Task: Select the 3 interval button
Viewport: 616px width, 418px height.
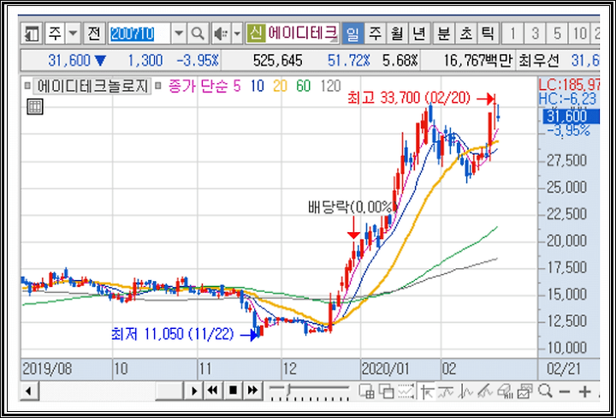Action: (x=535, y=34)
